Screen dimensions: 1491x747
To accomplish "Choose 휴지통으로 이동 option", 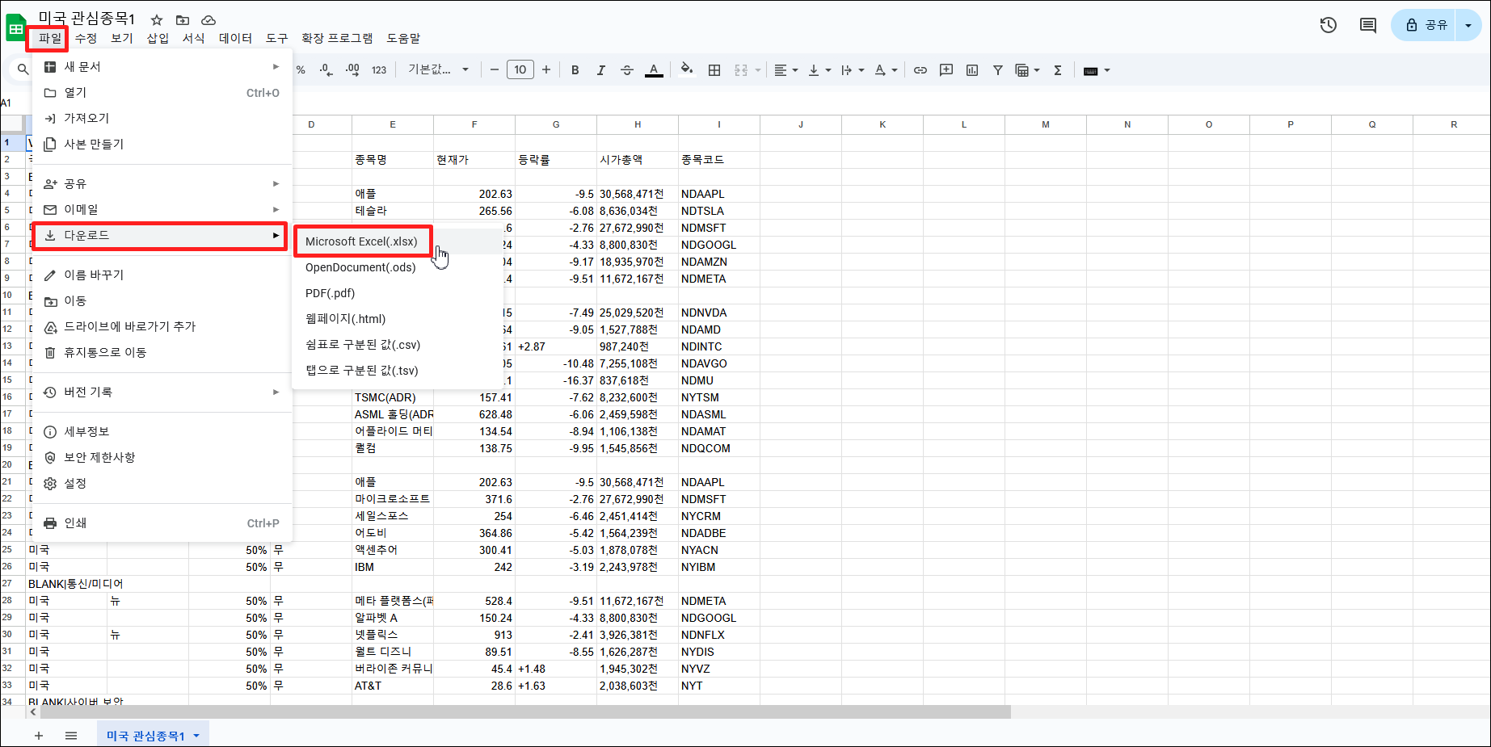I will click(162, 352).
